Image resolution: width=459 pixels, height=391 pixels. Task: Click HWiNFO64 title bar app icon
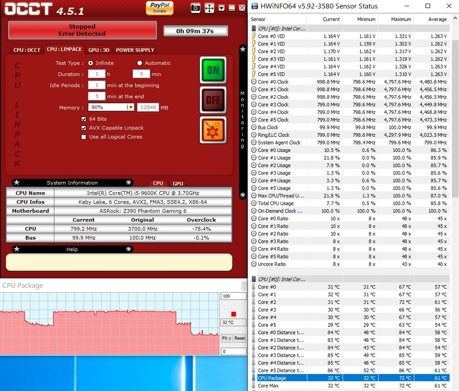(x=255, y=6)
